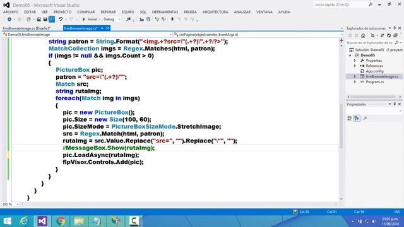
Task: Open the DEPURAR menu
Action: (108, 12)
